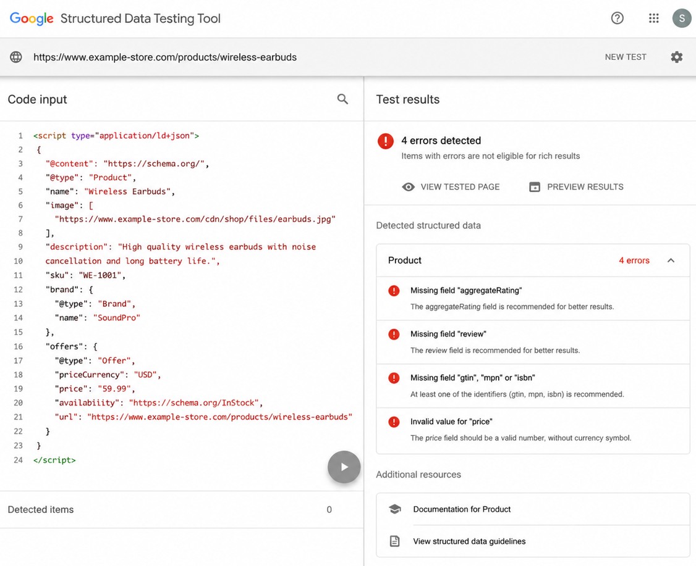
Task: Click Structured Data Testing Tool title
Action: [x=140, y=19]
